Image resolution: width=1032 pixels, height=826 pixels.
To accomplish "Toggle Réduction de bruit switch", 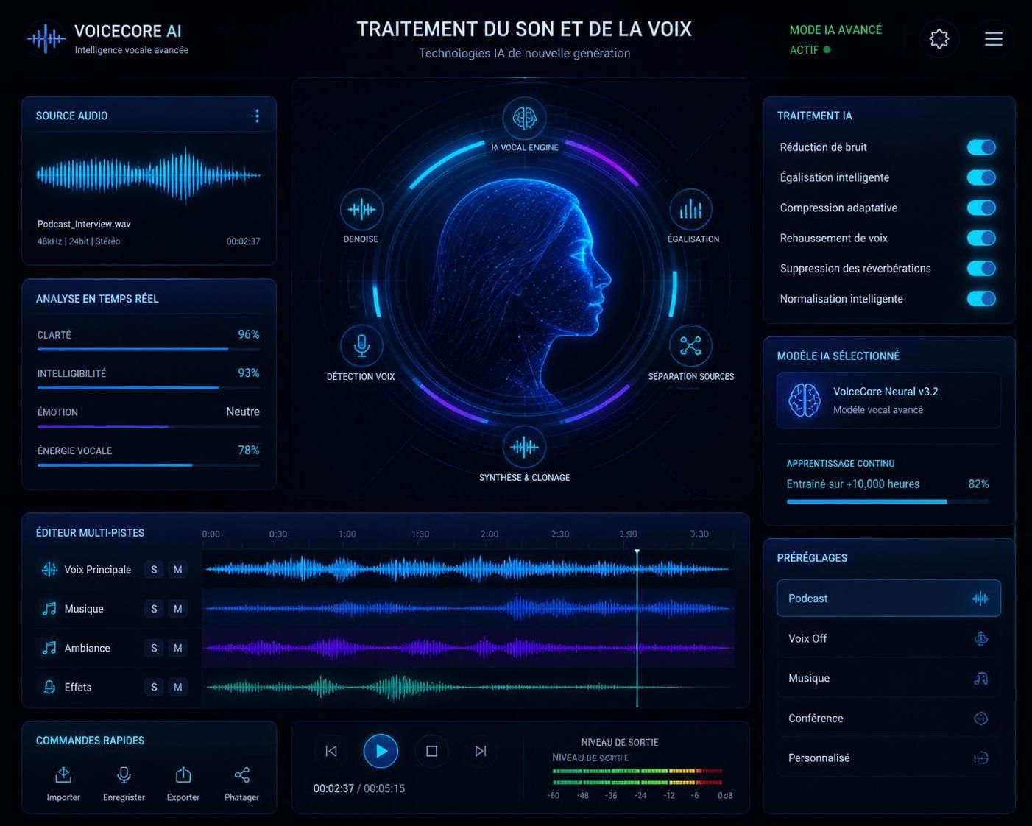I will [x=981, y=147].
